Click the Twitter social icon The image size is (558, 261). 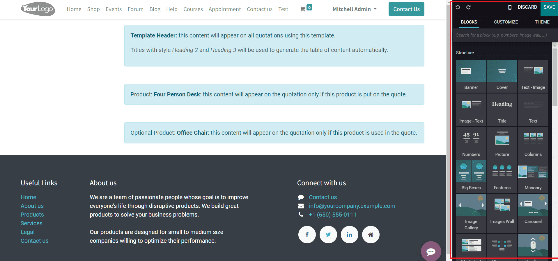[328, 235]
